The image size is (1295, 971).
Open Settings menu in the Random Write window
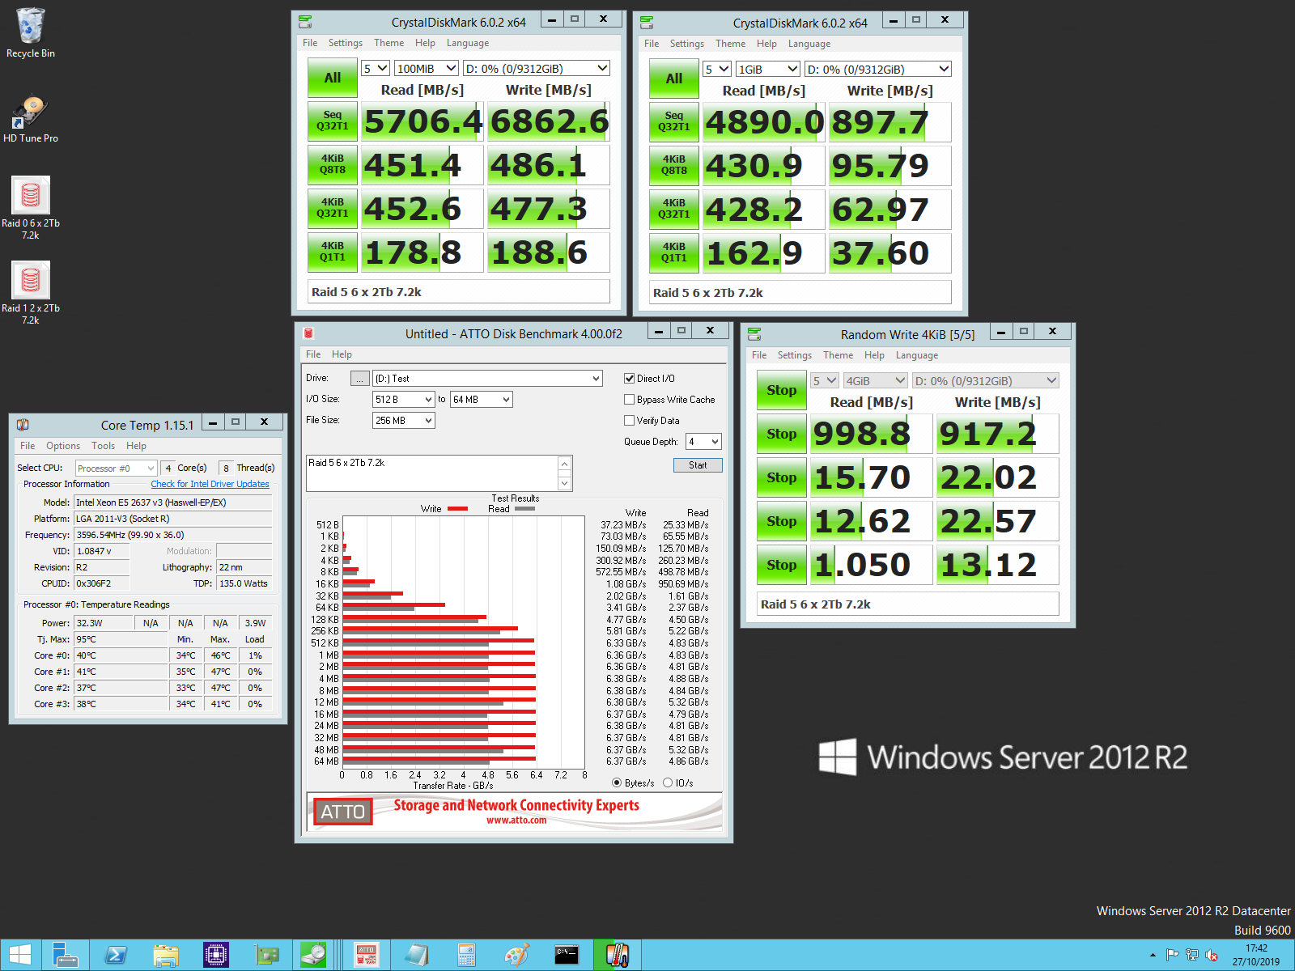[x=794, y=355]
